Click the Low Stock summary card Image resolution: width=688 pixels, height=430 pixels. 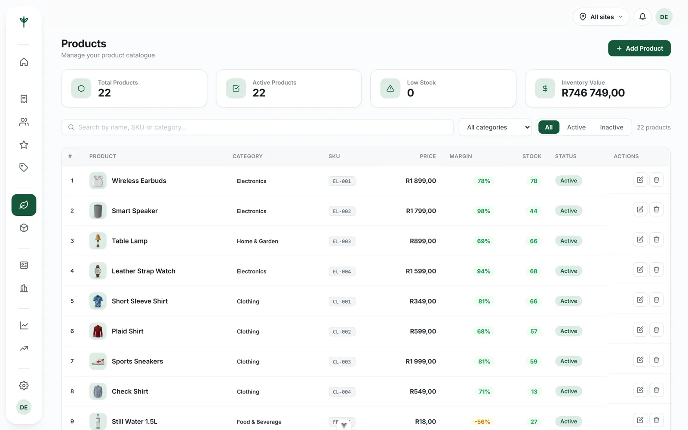443,89
